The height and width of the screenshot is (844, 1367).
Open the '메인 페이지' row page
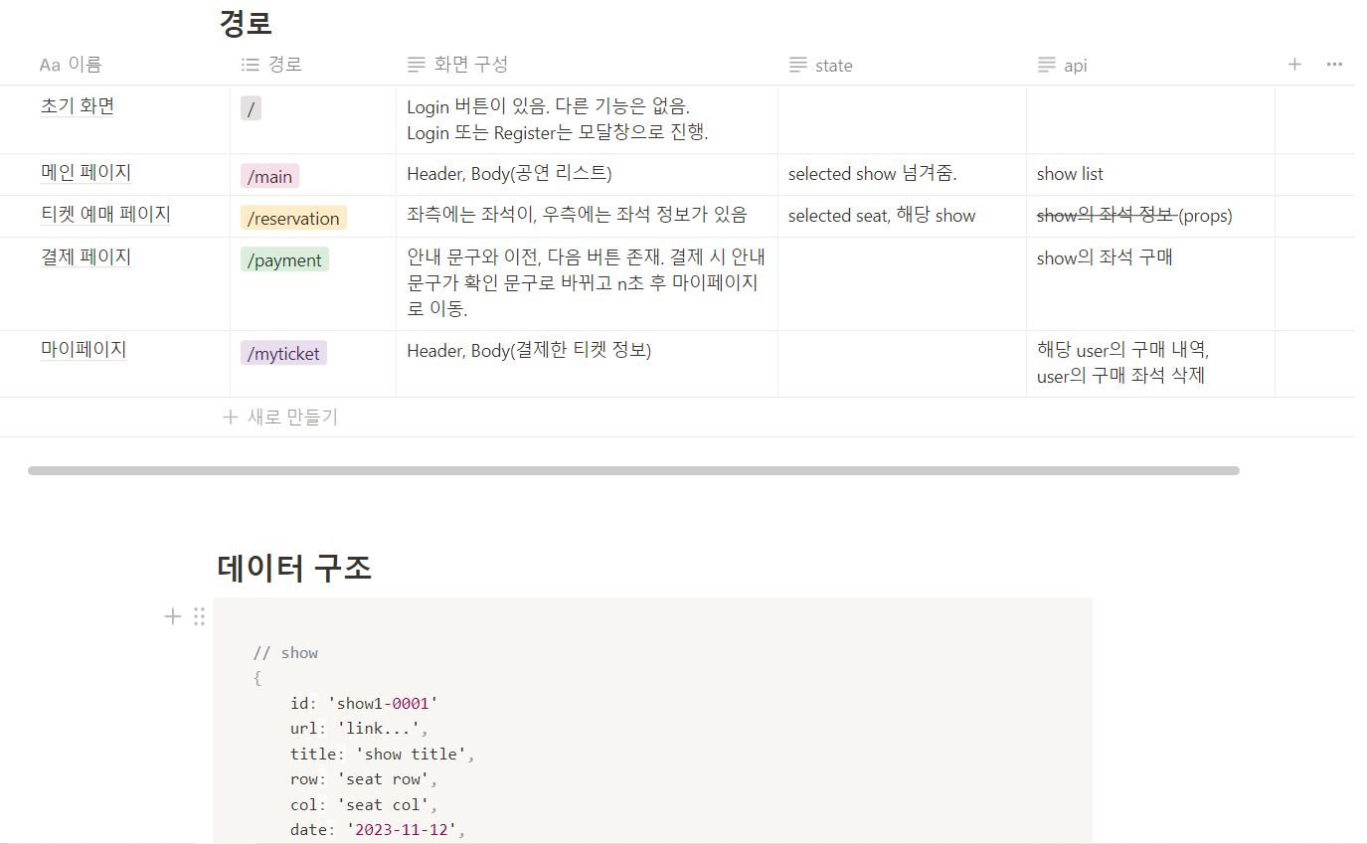[x=85, y=173]
